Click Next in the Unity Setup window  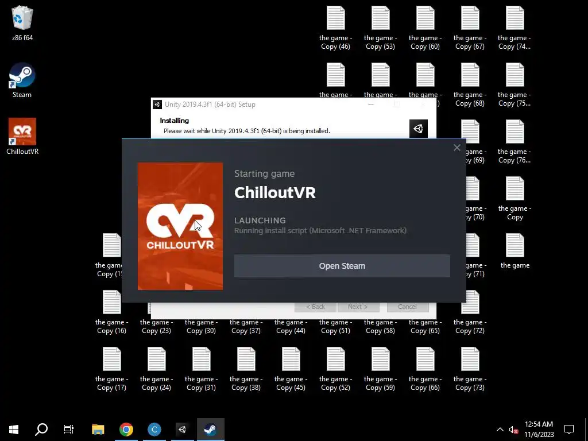click(358, 307)
